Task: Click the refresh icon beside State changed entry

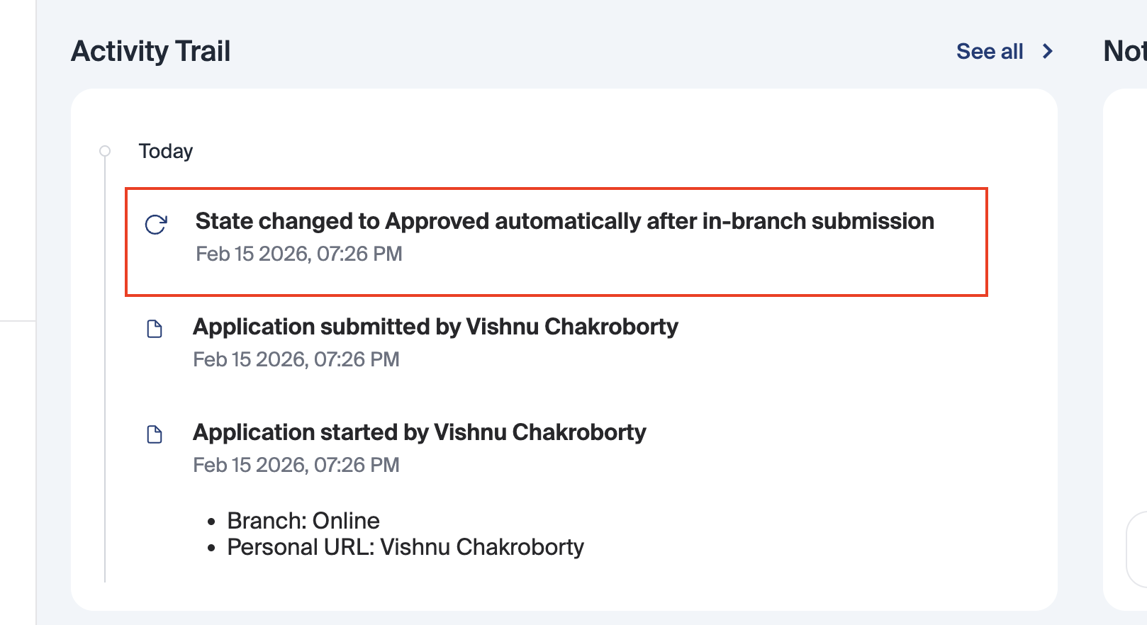Action: pos(156,225)
